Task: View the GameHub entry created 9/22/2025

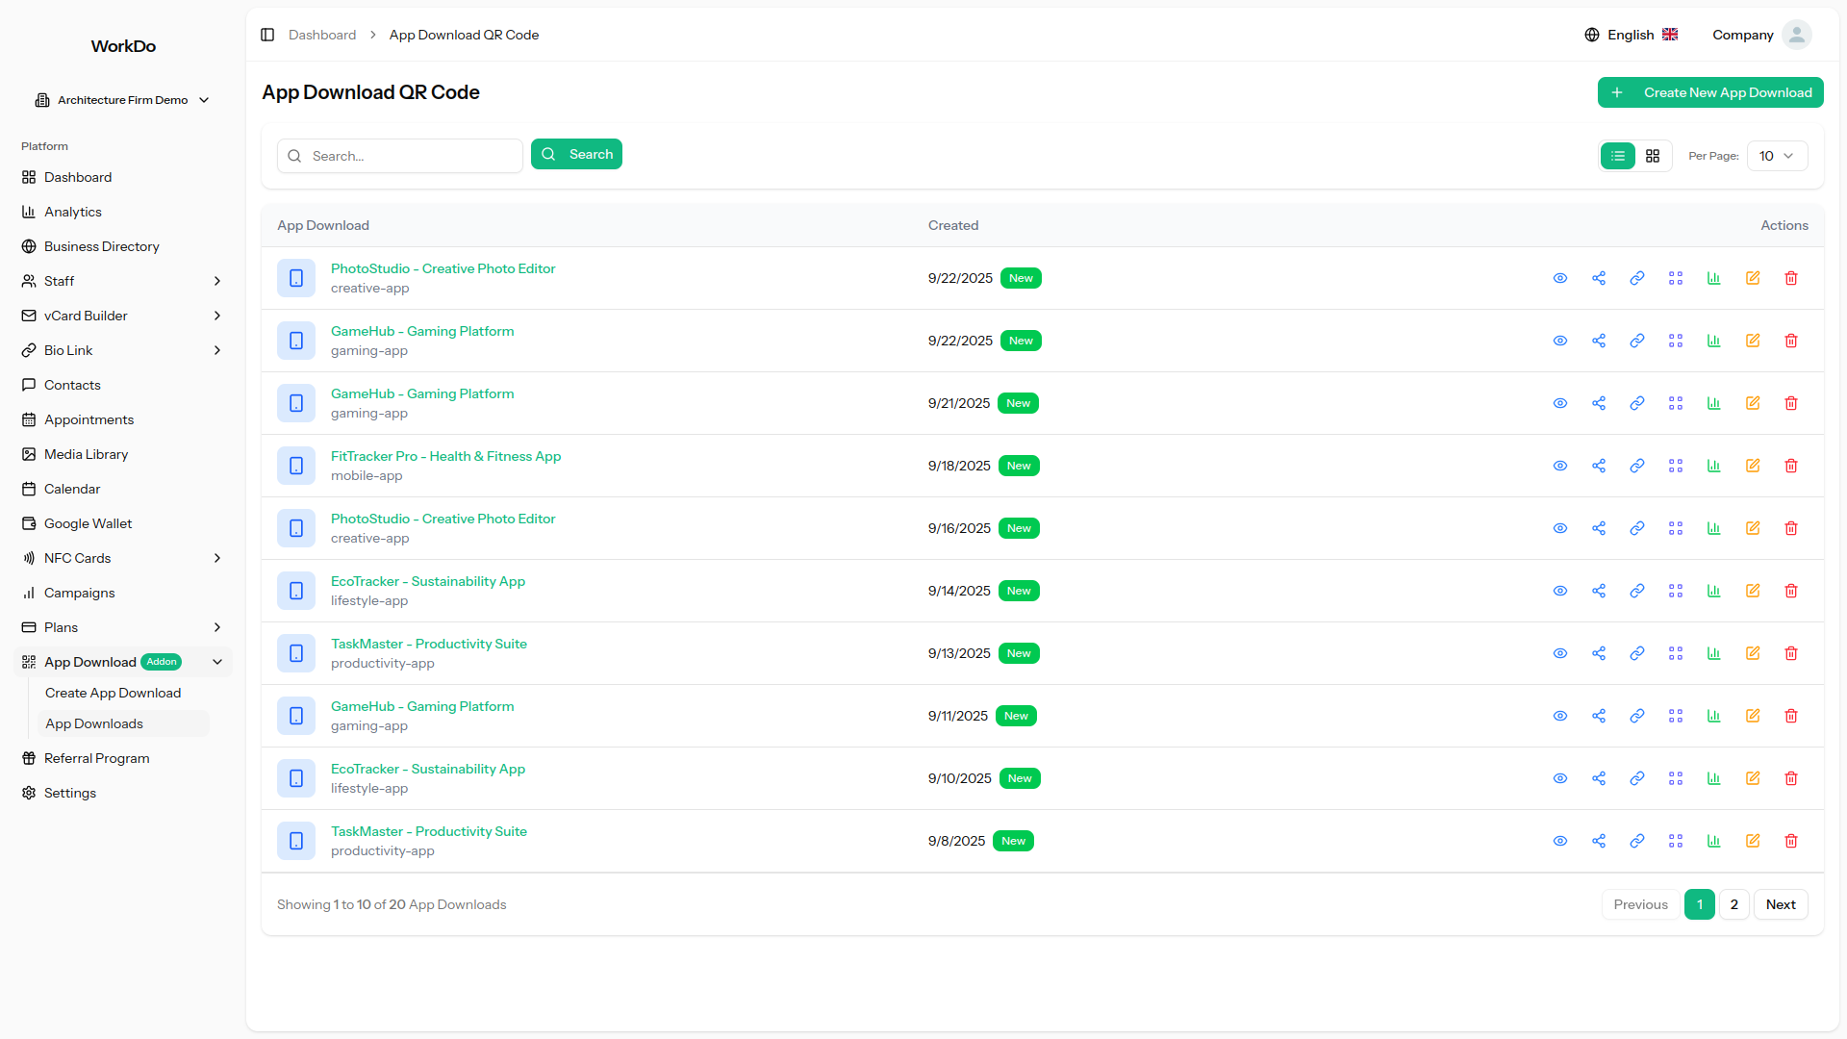Action: coord(1560,341)
